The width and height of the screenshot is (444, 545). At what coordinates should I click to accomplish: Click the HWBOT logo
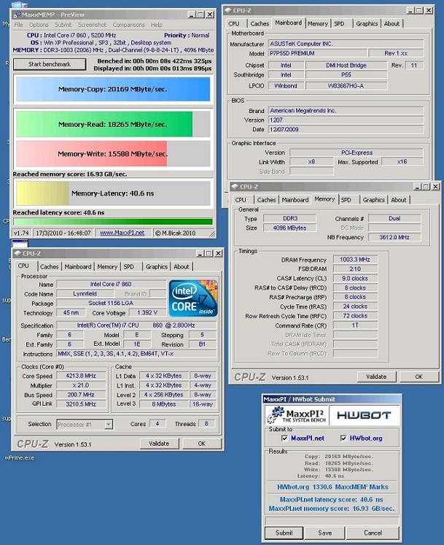(x=364, y=415)
